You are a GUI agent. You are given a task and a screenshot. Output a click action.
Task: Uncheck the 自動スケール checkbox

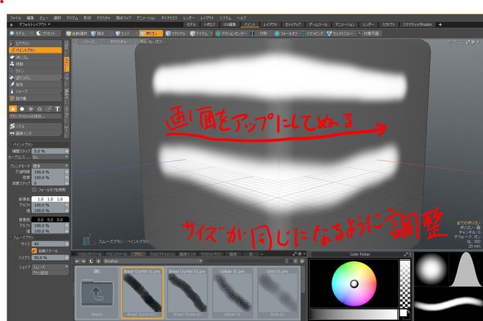tap(34, 251)
